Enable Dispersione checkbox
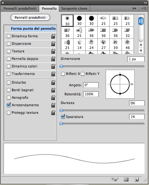 9,44
